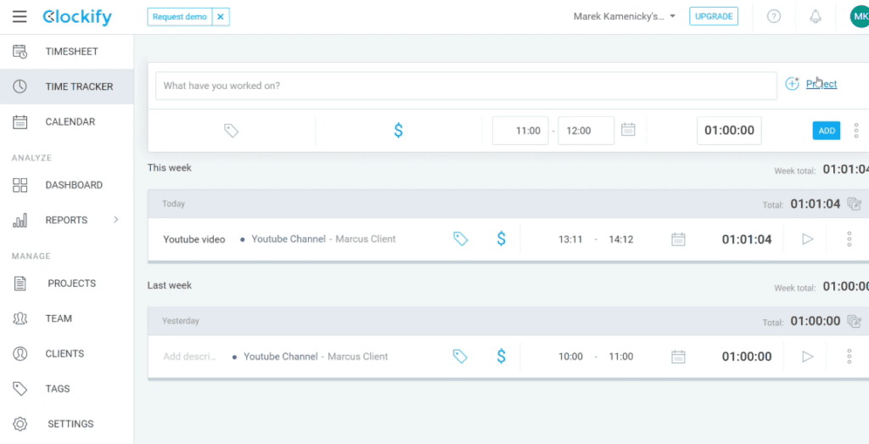The image size is (869, 444).
Task: Open Projects page from sidebar
Action: click(71, 284)
